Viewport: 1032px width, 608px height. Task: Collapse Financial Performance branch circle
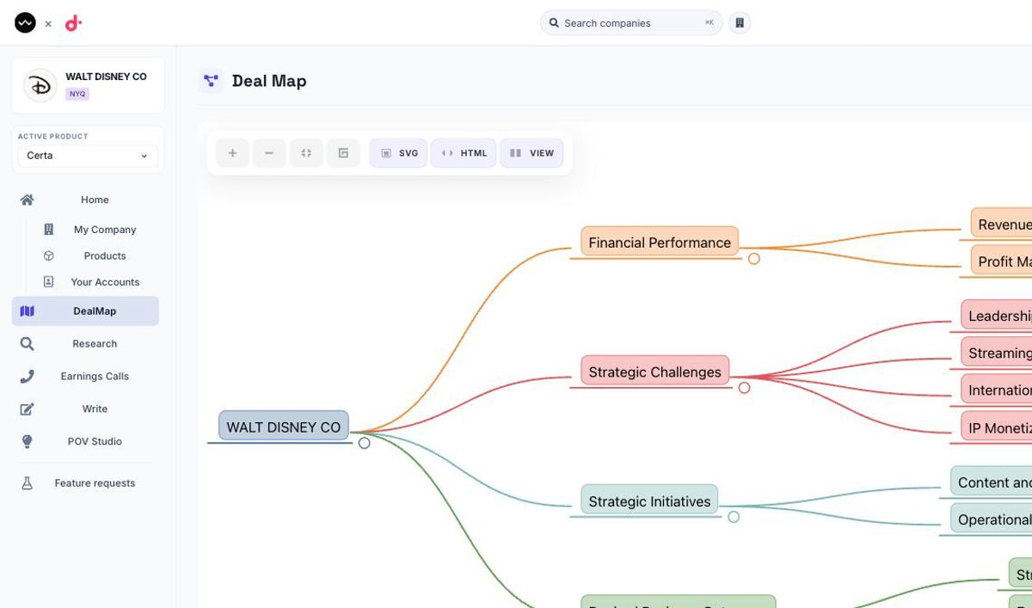click(753, 258)
